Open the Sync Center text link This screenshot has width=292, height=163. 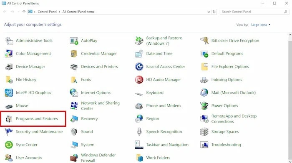coord(27,145)
